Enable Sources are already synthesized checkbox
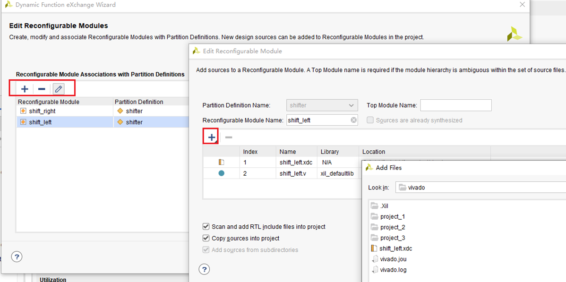This screenshot has width=566, height=282. click(370, 120)
